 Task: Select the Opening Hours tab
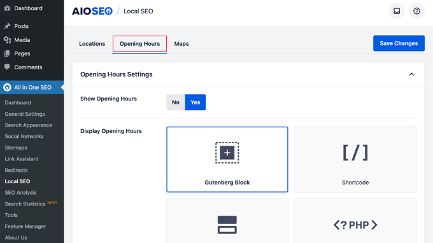point(139,44)
